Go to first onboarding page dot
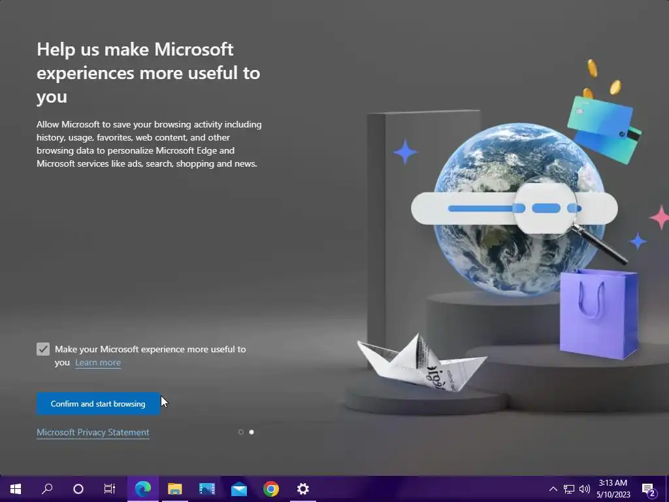The width and height of the screenshot is (669, 502). pyautogui.click(x=241, y=432)
